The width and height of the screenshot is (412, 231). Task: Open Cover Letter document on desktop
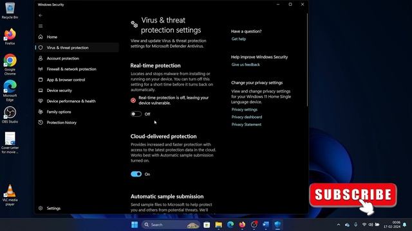tap(10, 142)
